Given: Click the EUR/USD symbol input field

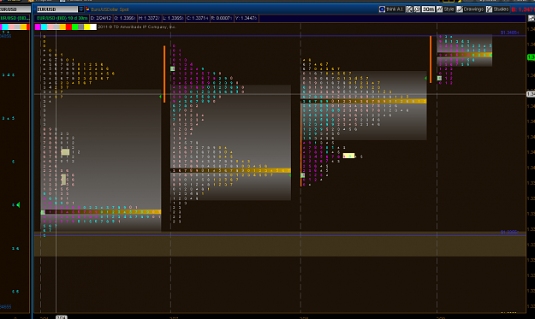Looking at the screenshot, I should click(57, 9).
